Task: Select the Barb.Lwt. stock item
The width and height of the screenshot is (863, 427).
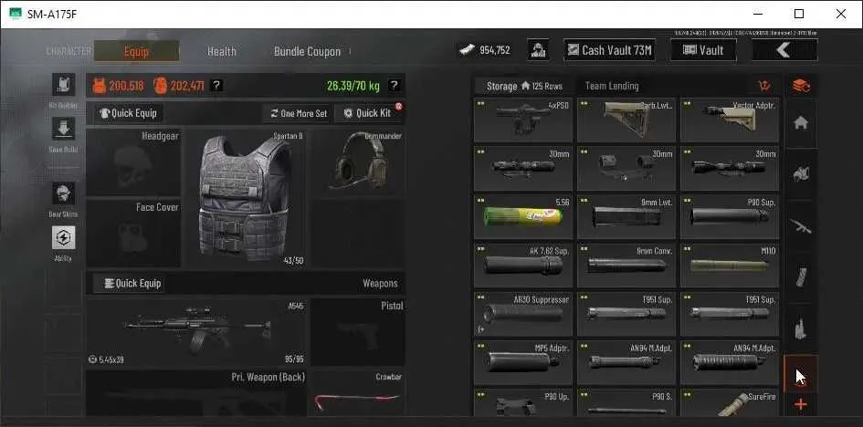Action: point(626,120)
